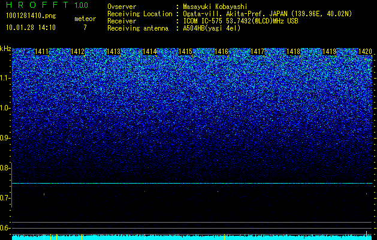Click the Receiving Location label
The height and width of the screenshot is (240, 377).
point(140,14)
